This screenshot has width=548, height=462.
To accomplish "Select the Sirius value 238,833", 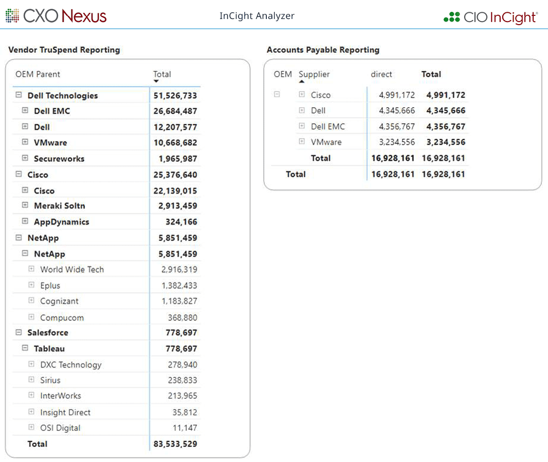I will 182,380.
